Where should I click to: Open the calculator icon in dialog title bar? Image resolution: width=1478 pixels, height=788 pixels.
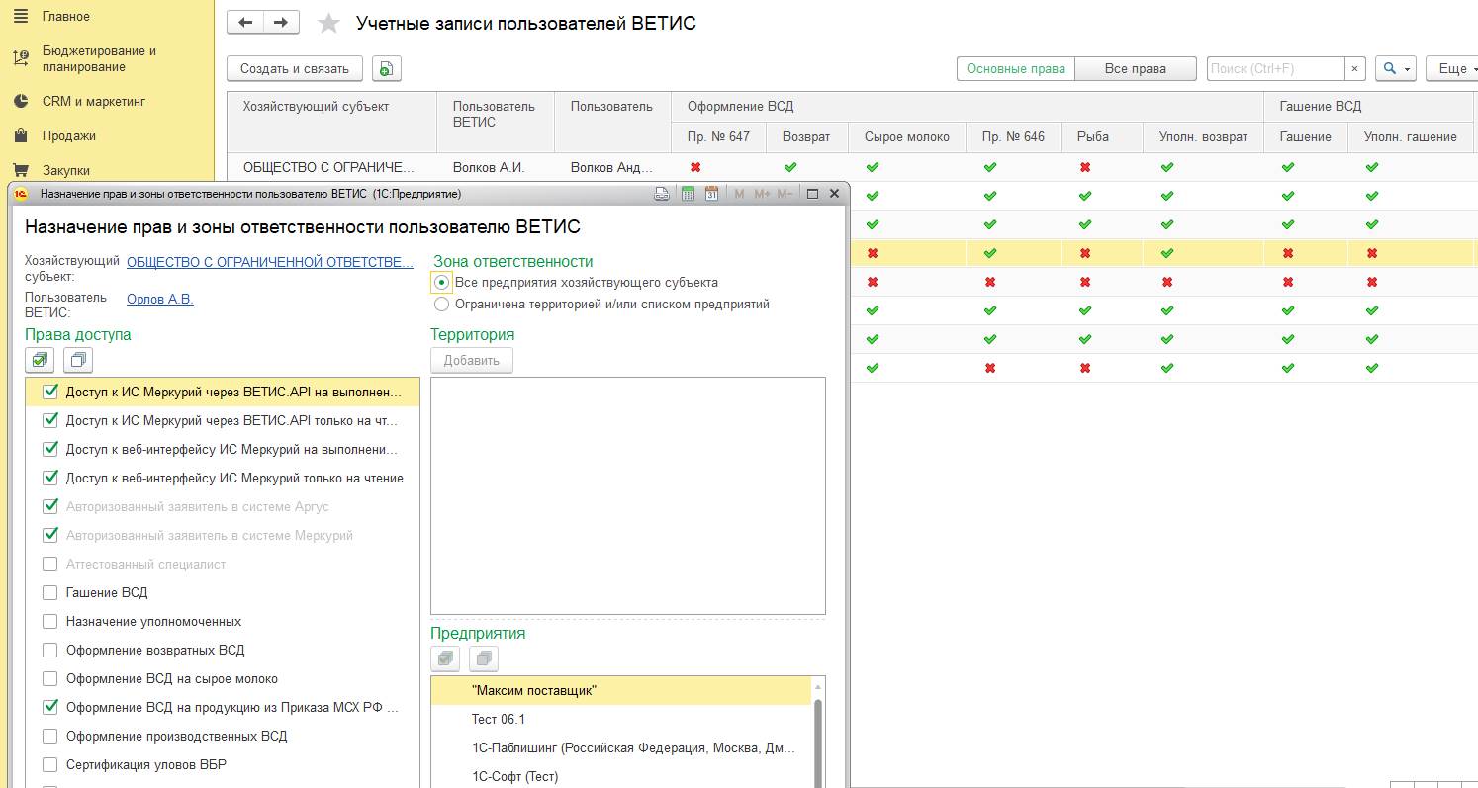coord(689,194)
